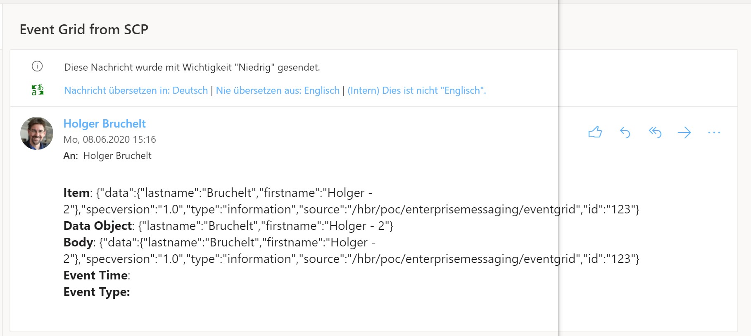
Task: Click the sent date Mo, 08.06.2020 15:16
Action: pyautogui.click(x=109, y=140)
